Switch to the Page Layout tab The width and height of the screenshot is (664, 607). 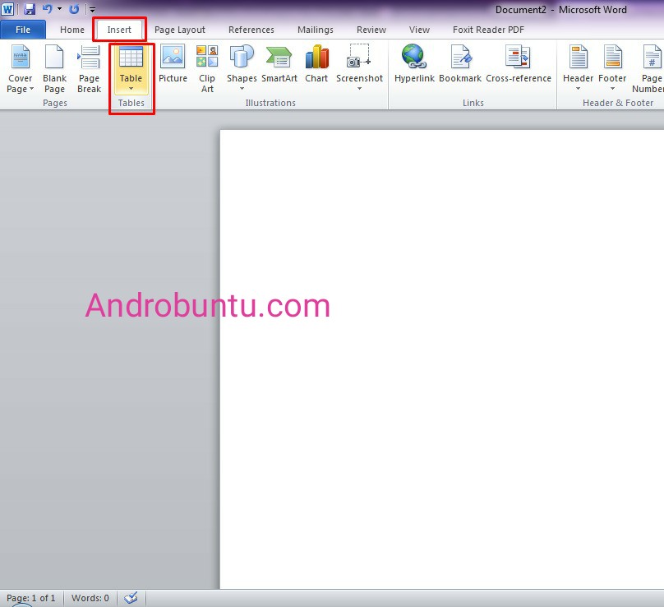click(x=180, y=29)
